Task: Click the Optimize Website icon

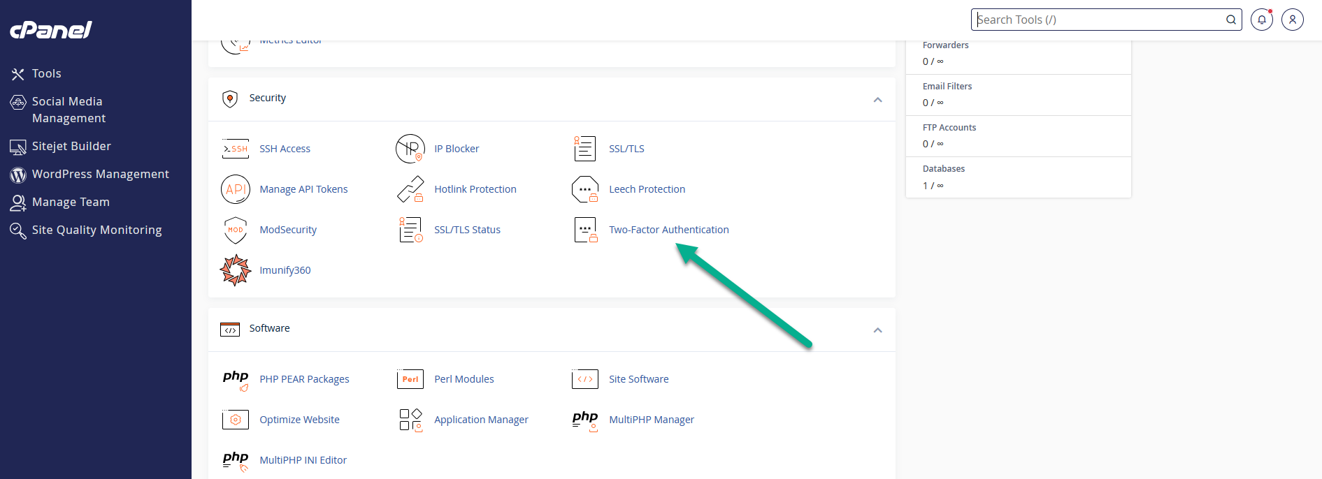Action: [x=236, y=420]
